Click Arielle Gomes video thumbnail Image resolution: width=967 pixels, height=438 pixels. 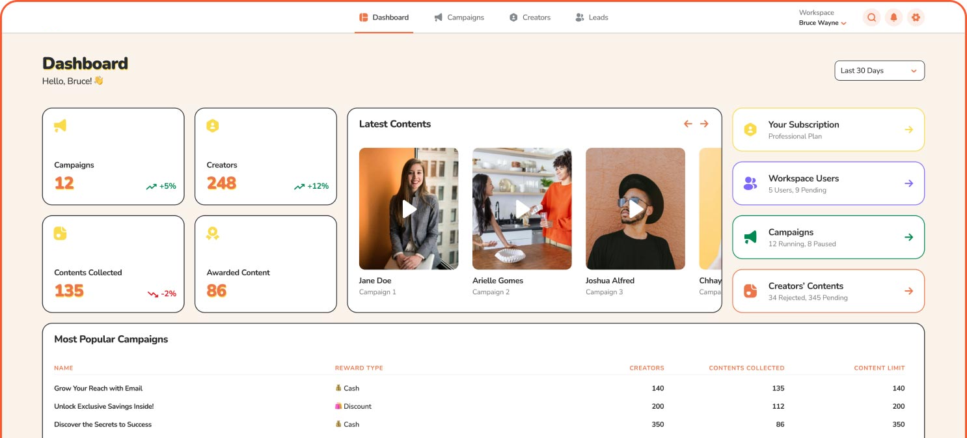point(522,209)
